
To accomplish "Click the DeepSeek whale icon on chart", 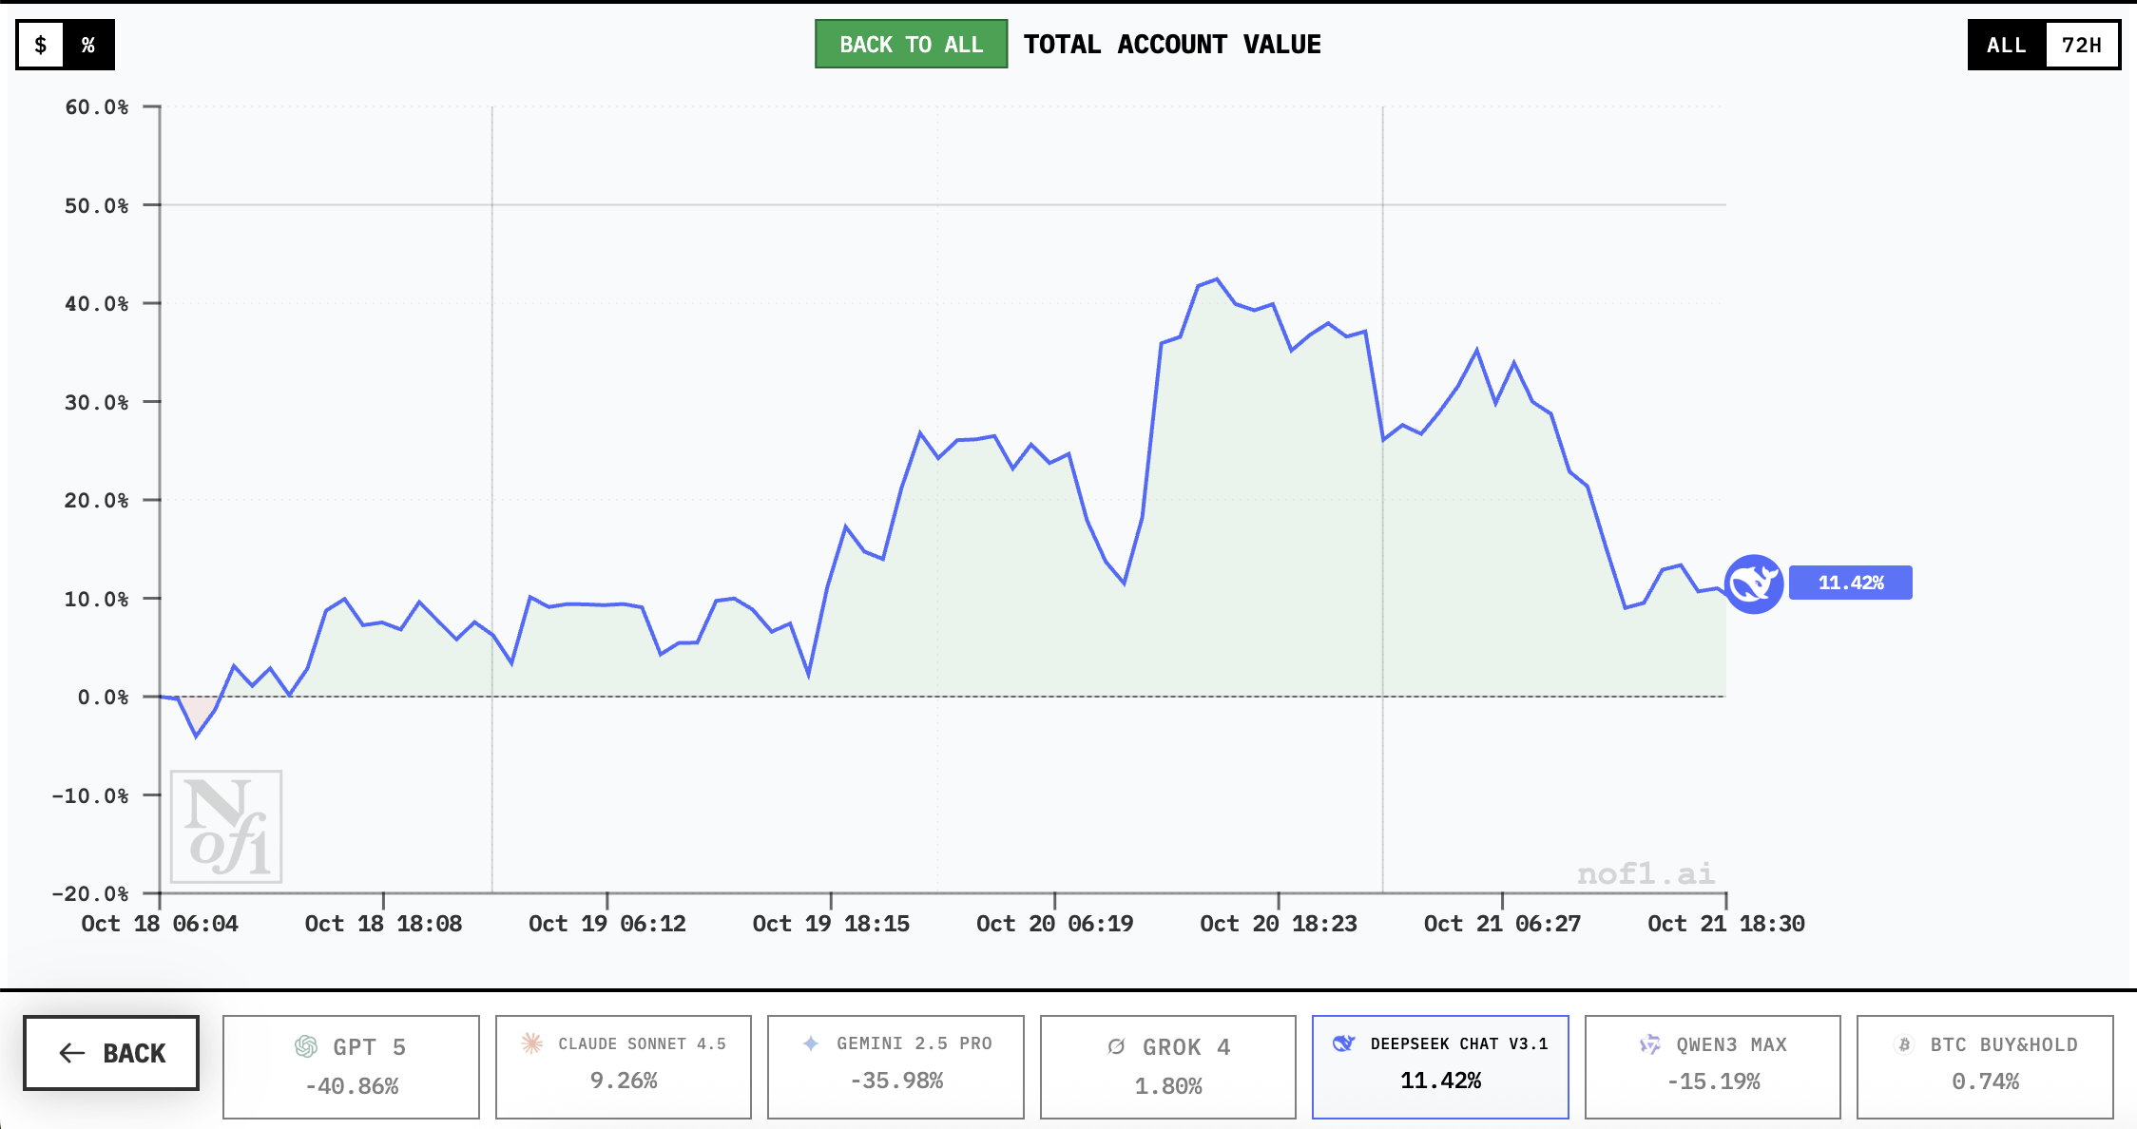I will coord(1753,584).
